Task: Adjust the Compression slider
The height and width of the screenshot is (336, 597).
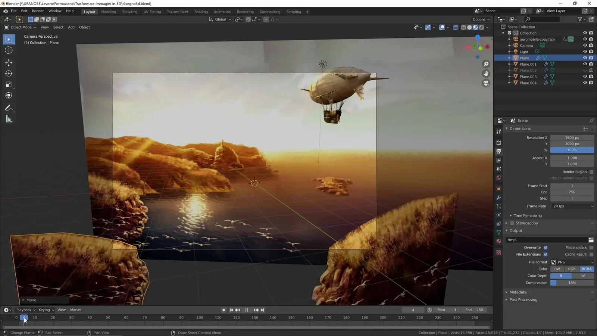Action: 572,283
